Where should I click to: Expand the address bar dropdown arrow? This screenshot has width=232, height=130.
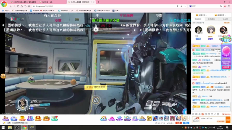185,6
